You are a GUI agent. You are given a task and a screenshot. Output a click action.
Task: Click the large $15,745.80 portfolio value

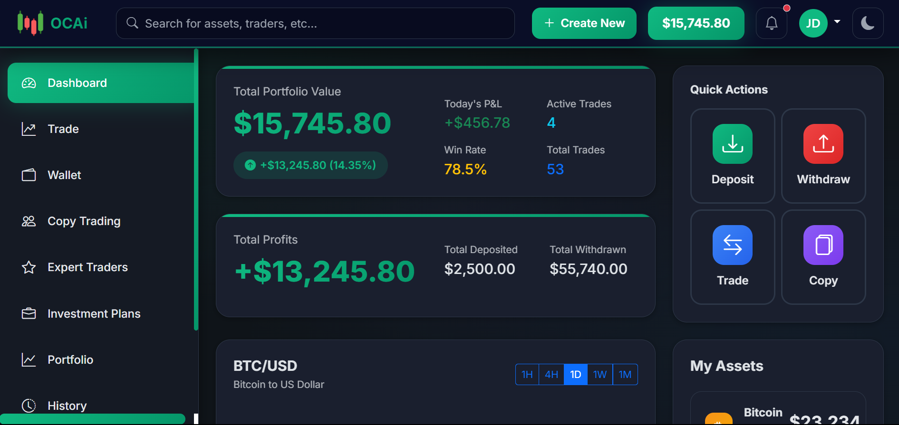point(312,123)
